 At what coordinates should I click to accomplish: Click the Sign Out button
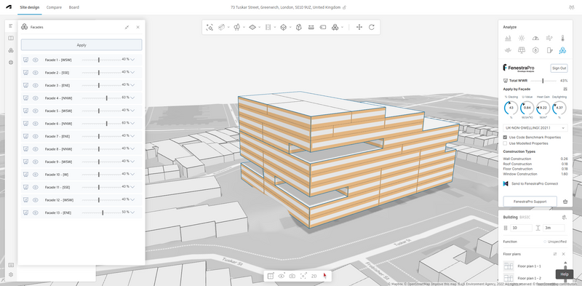(559, 68)
